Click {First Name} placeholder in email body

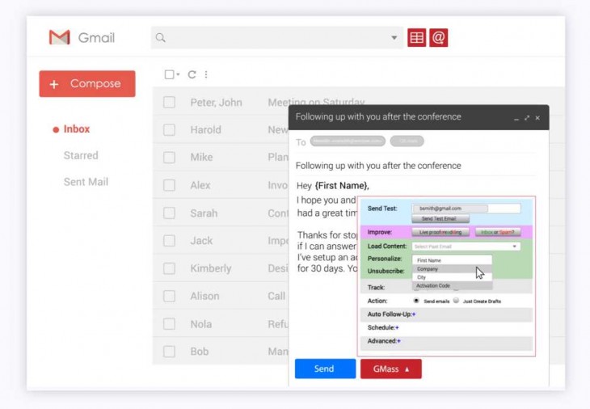(342, 185)
